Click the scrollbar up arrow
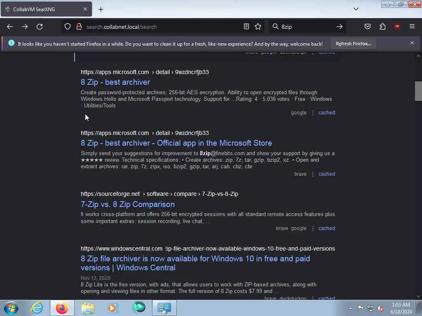Viewport: 422px width, 316px height. pyautogui.click(x=418, y=56)
